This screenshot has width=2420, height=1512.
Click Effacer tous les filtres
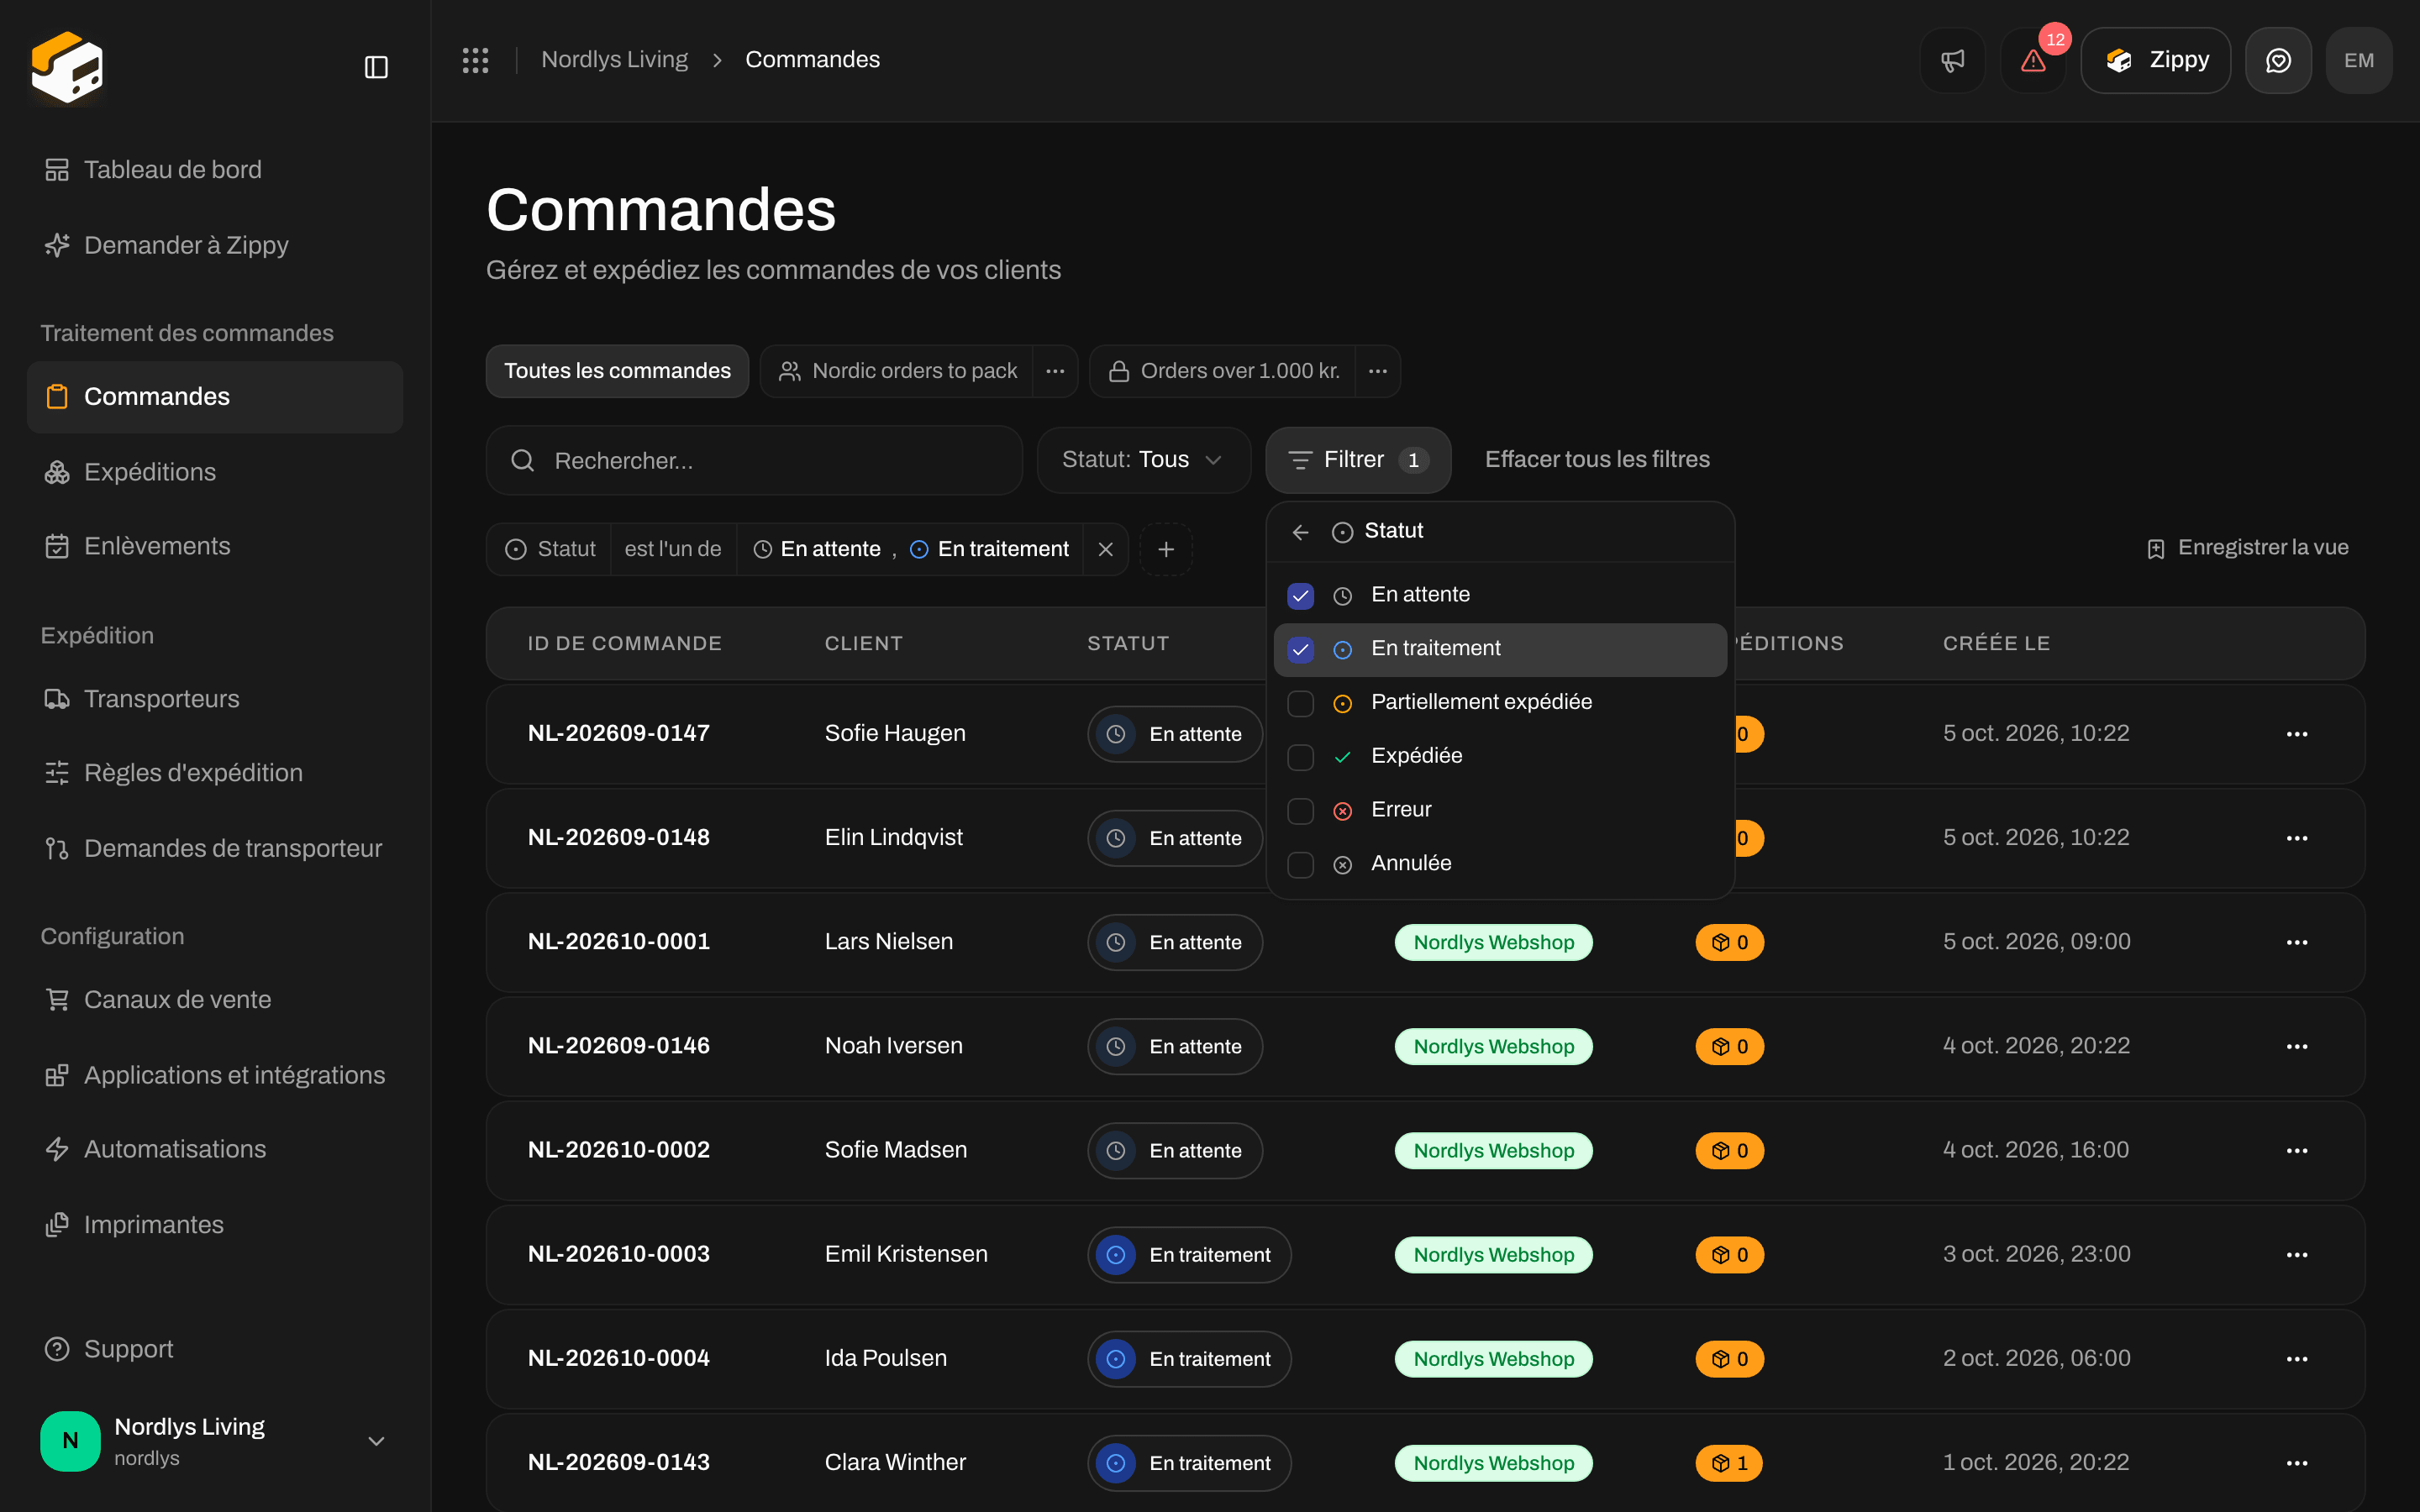pyautogui.click(x=1597, y=460)
